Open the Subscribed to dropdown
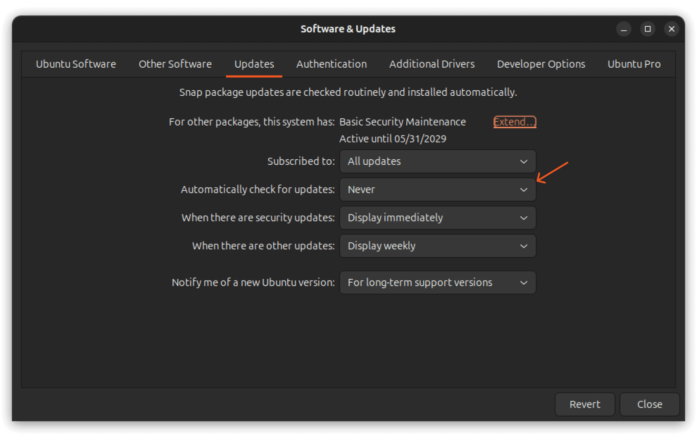The width and height of the screenshot is (697, 441). (x=438, y=161)
